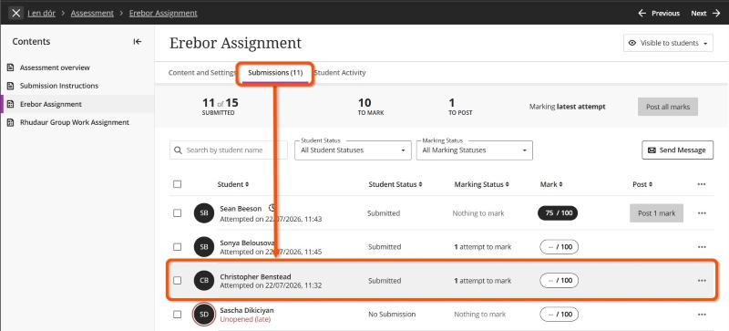The image size is (729, 331).
Task: Switch to the Content and Settings tab
Action: pos(202,73)
